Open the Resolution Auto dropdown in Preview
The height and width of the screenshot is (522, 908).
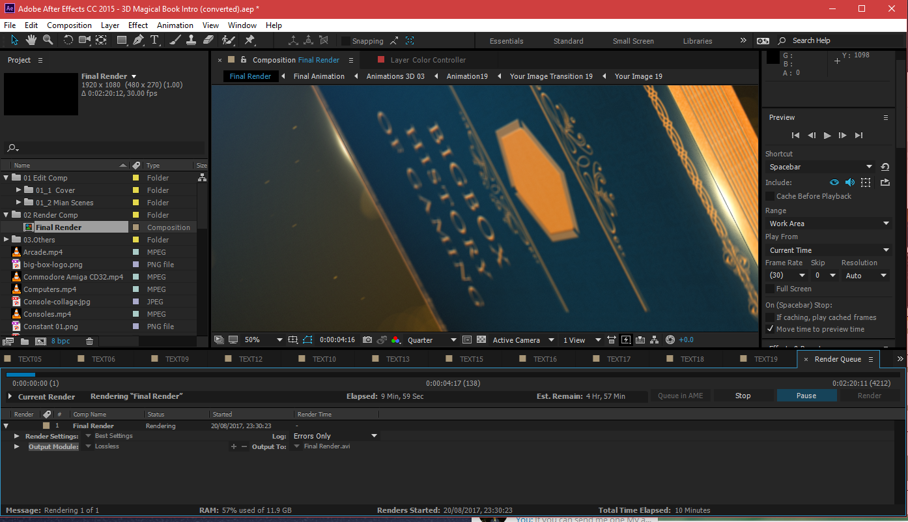click(865, 276)
